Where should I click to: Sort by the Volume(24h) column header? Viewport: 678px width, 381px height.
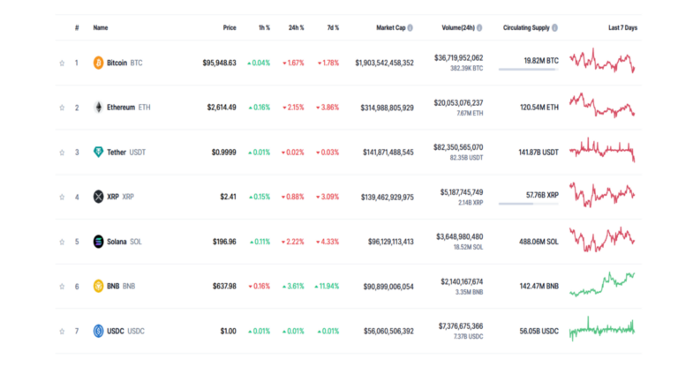coord(458,27)
